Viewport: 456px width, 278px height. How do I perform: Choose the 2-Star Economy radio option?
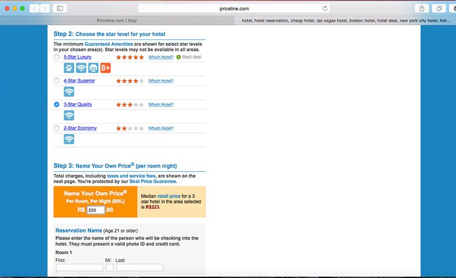point(56,128)
